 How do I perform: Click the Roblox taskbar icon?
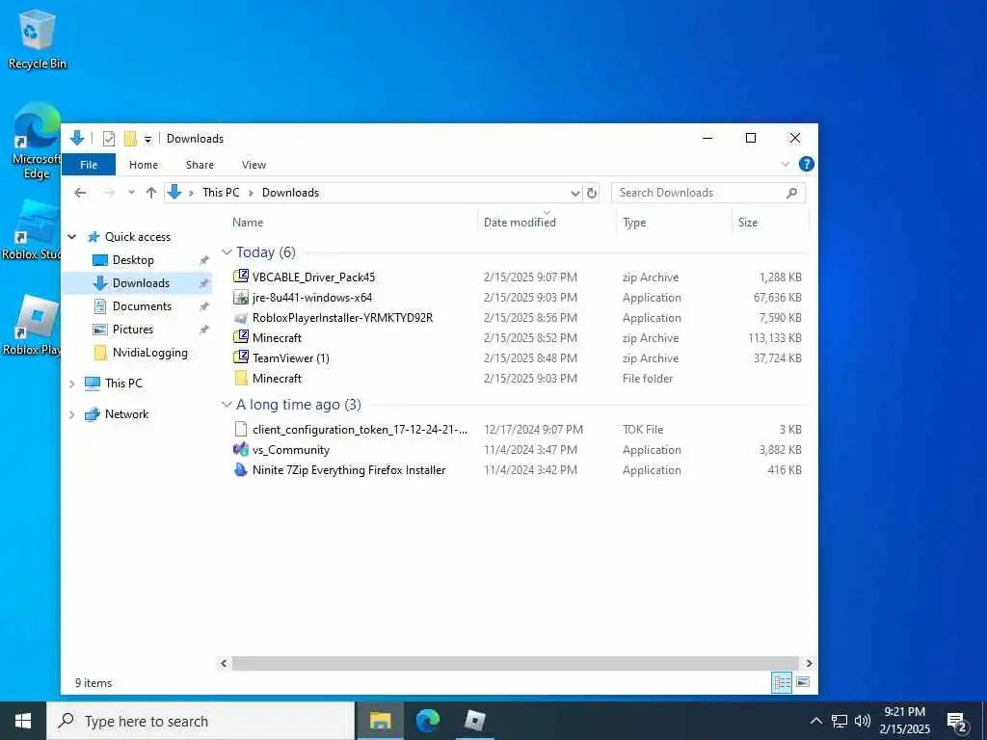[x=474, y=721]
